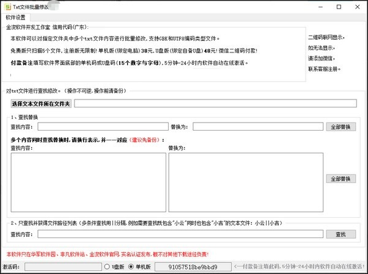
Task: Focus the multi-line 查找内容 text area
Action: 88,182
